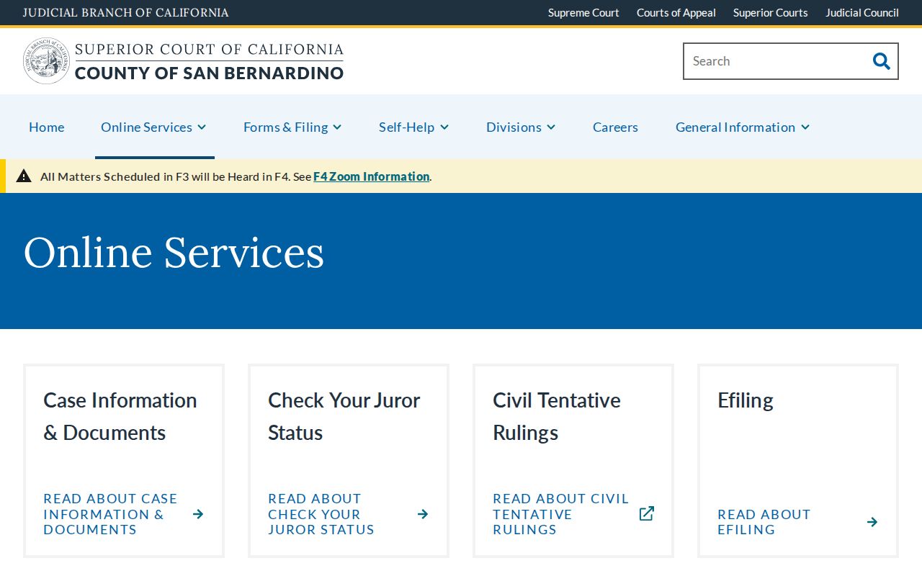The image size is (922, 576).
Task: Click the warning triangle alert icon
Action: pyautogui.click(x=24, y=176)
